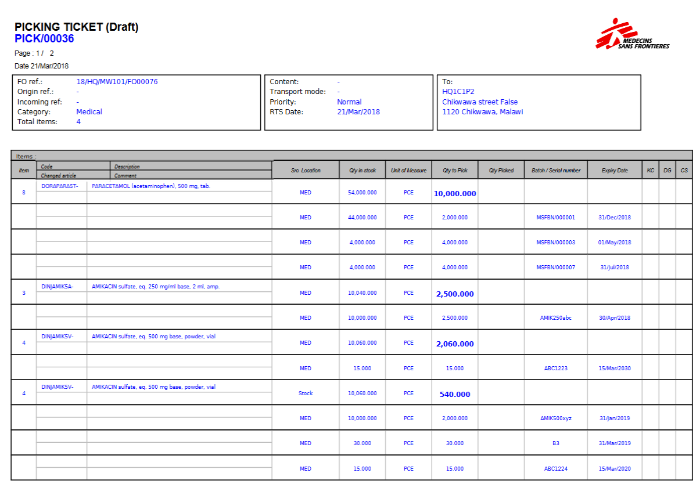Viewport: 700px width, 484px height.
Task: Click the 'Qty Picked' column header
Action: click(501, 171)
